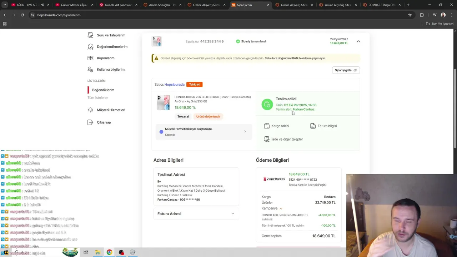Open Değerlendirmelerim in the sidebar
Screen dimensions: 457x257
coord(112,47)
